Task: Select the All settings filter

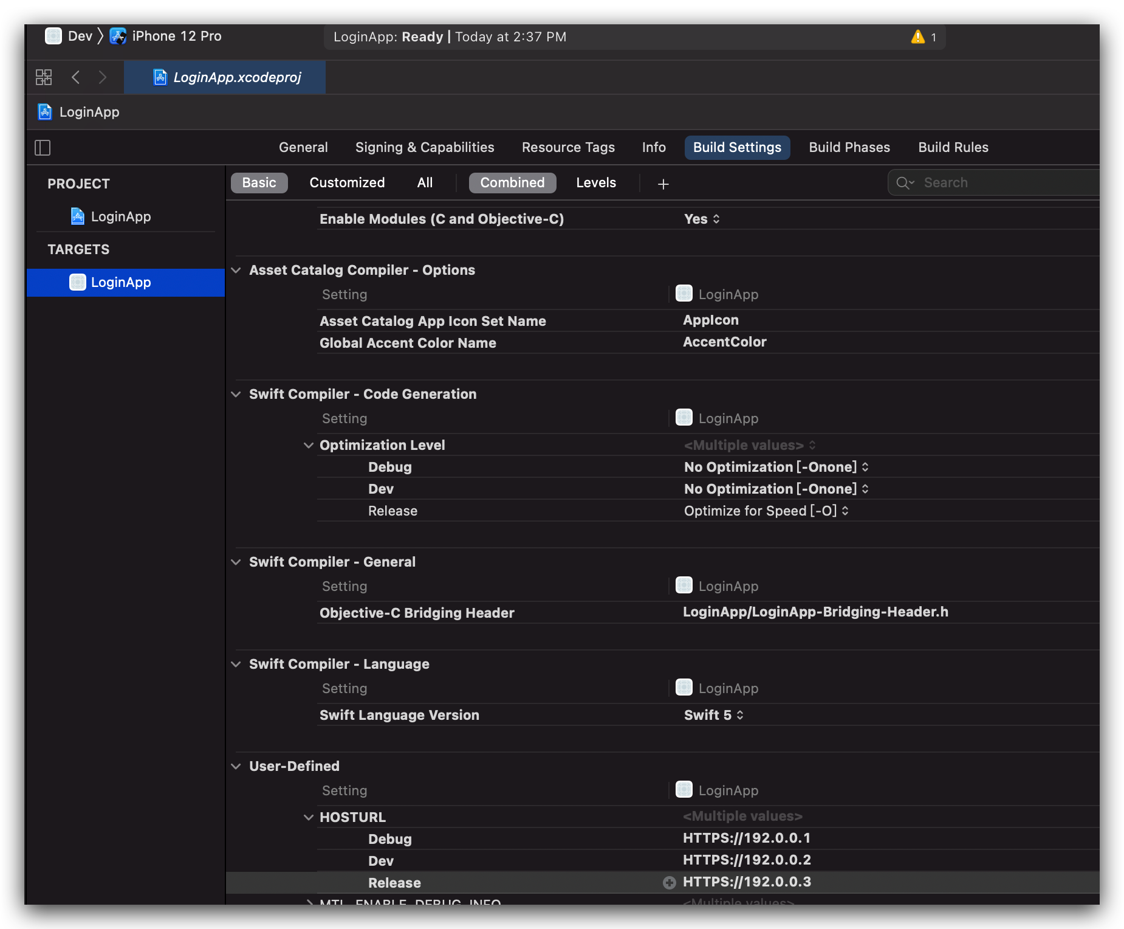Action: pos(425,183)
